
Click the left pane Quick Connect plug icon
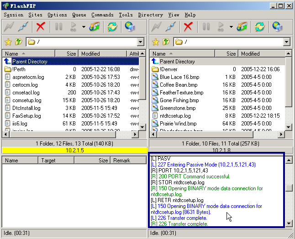pos(23,26)
